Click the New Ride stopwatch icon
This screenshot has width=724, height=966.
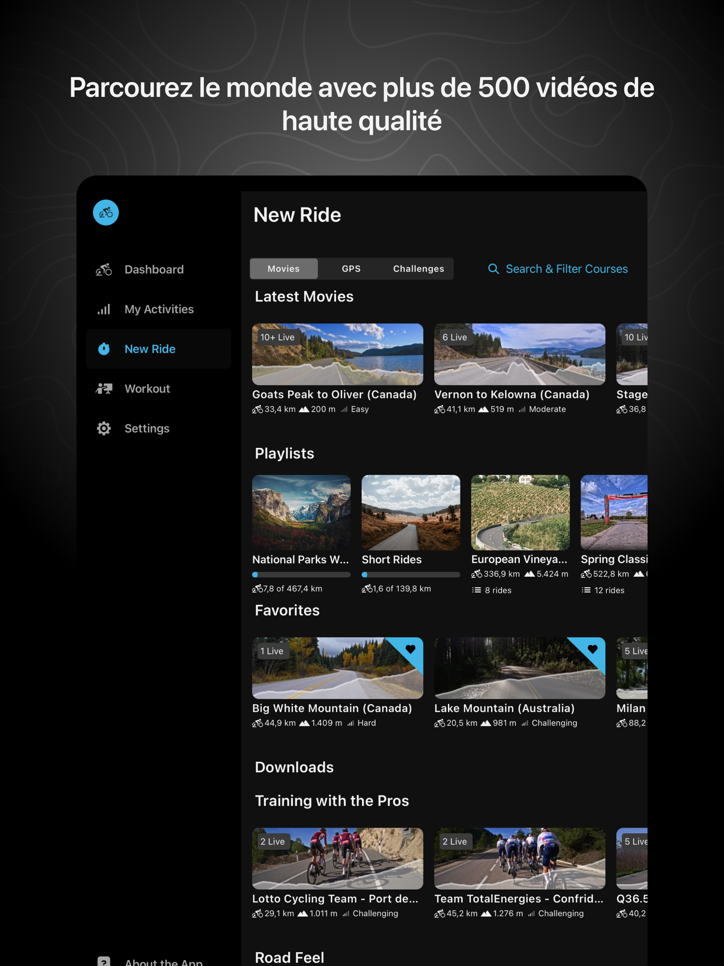click(104, 349)
